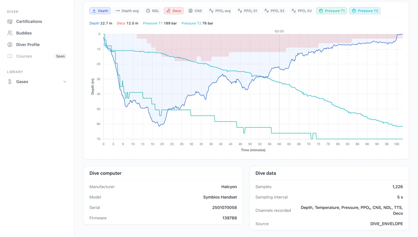Enable the PPO₂ S2 series chip
Viewport: 418px width, 237px height.
click(x=274, y=11)
